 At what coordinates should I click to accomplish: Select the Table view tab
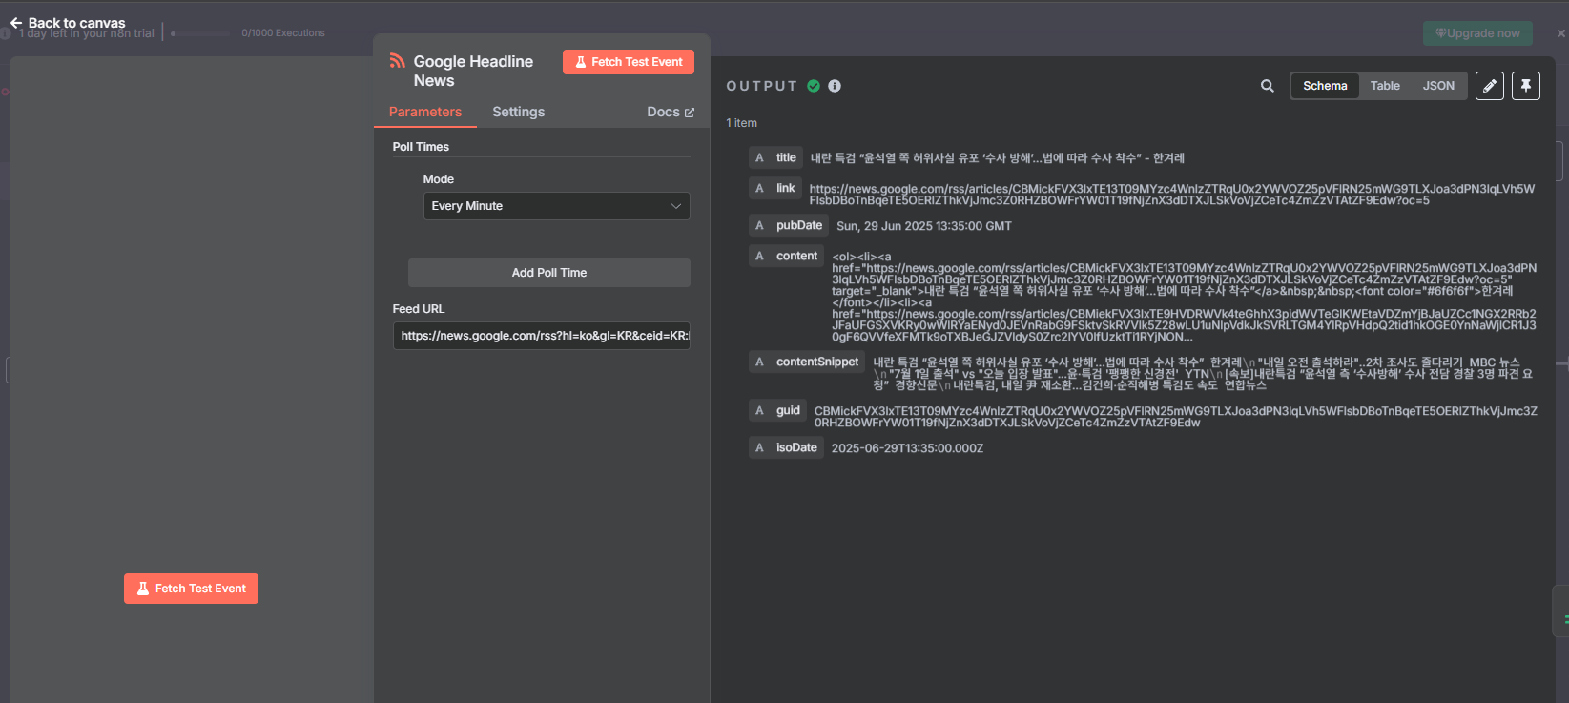point(1385,86)
